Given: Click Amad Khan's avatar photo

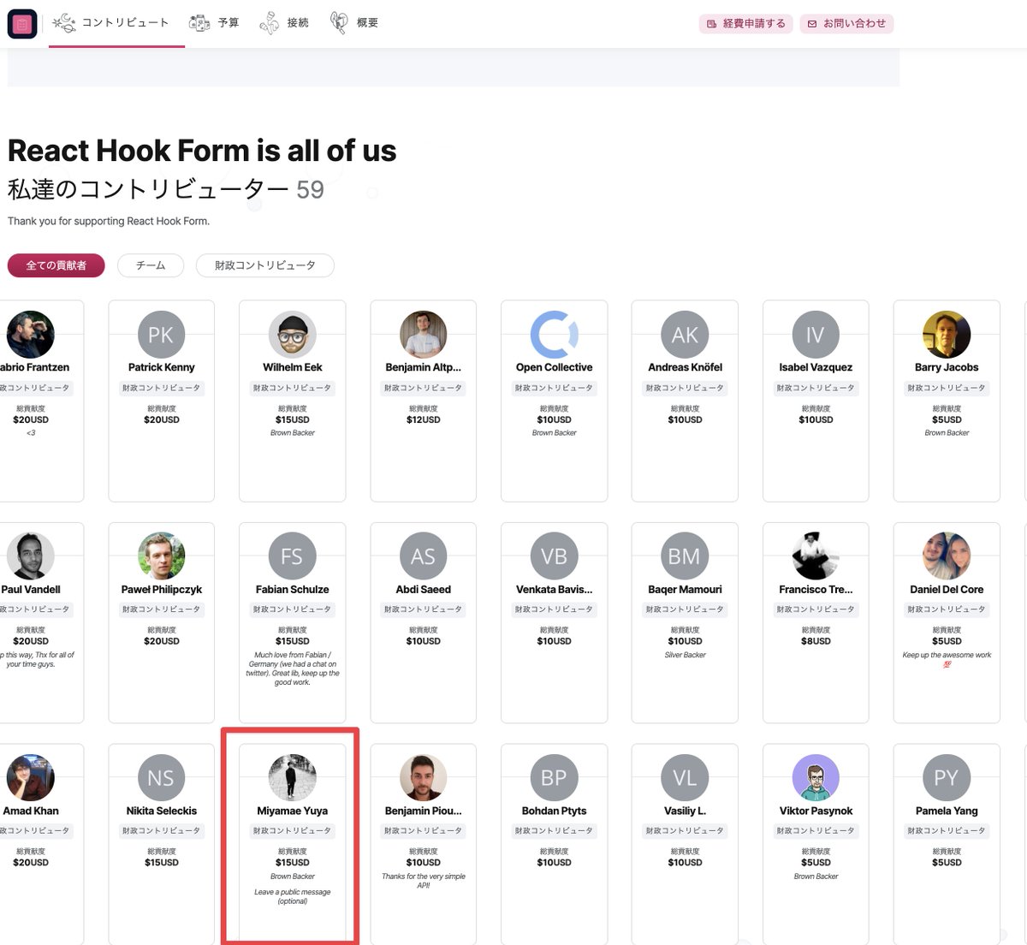Looking at the screenshot, I should click(x=30, y=778).
